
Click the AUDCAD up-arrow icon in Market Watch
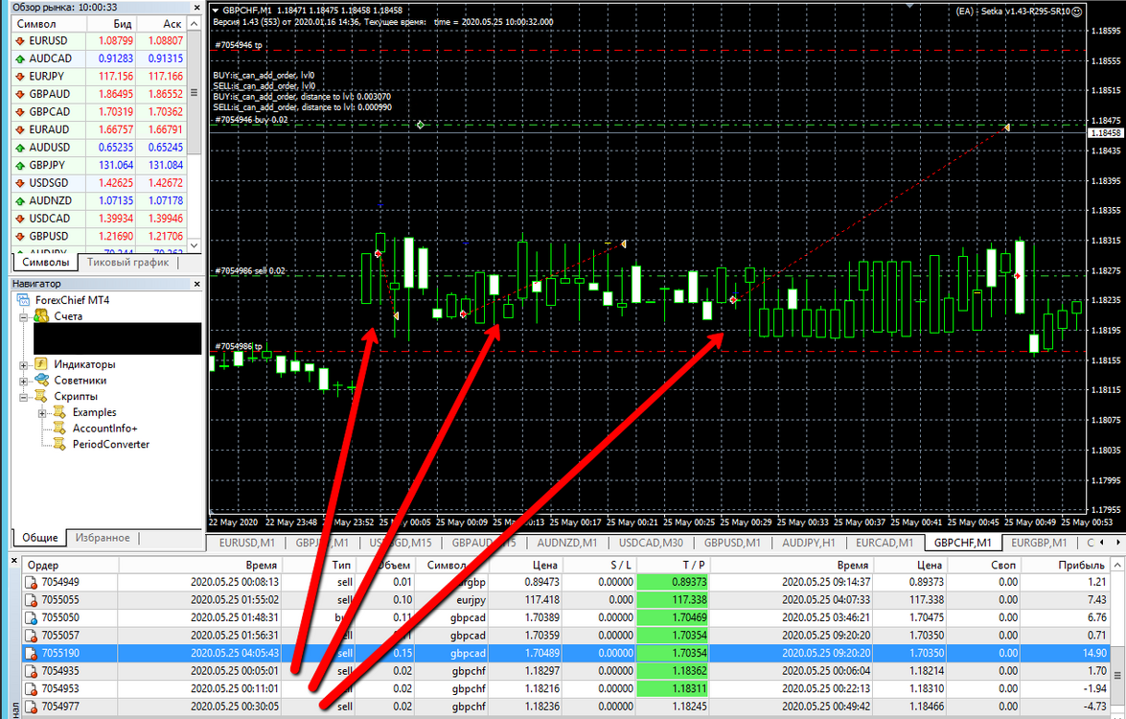click(20, 58)
